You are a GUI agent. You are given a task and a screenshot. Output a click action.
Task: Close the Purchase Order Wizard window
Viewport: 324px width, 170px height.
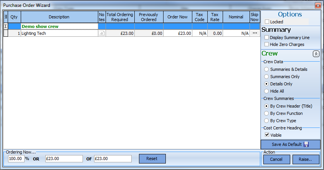pos(317,5)
